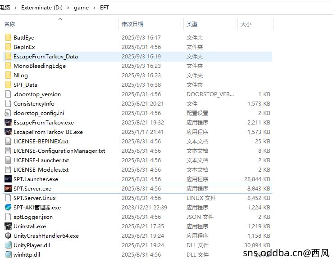Click the doorstop_config.ini settings file icon
The width and height of the screenshot is (333, 262).
pos(8,113)
